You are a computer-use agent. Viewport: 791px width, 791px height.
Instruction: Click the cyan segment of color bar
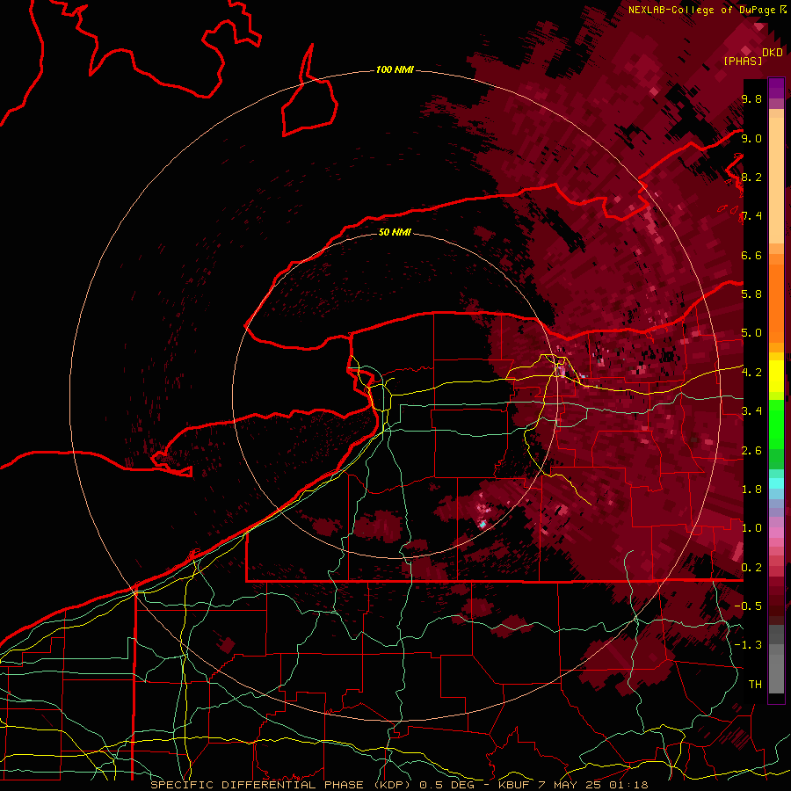click(776, 483)
